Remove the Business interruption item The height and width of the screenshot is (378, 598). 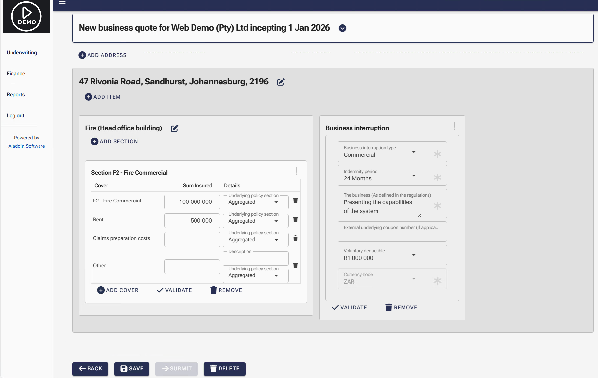tap(401, 307)
